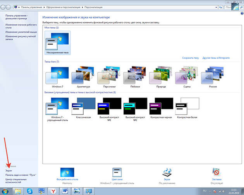Click the Back navigation arrow

pos(3,7)
